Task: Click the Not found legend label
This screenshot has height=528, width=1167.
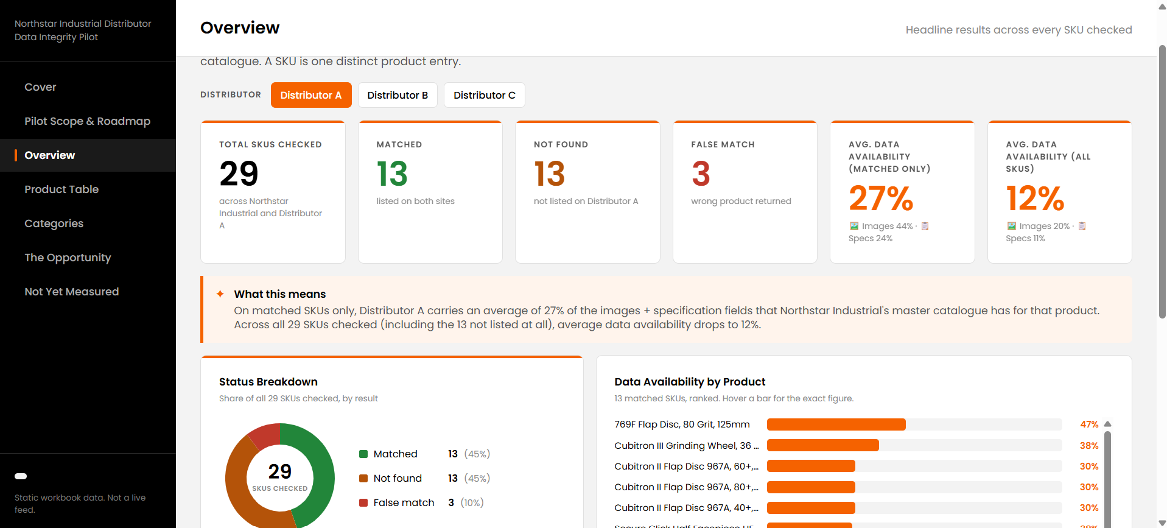Action: coord(398,478)
